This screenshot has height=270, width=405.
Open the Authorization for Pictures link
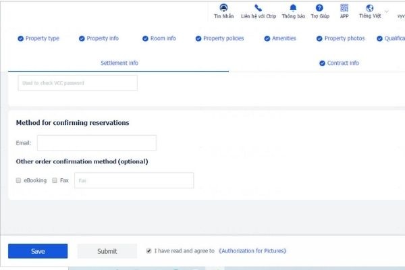253,251
